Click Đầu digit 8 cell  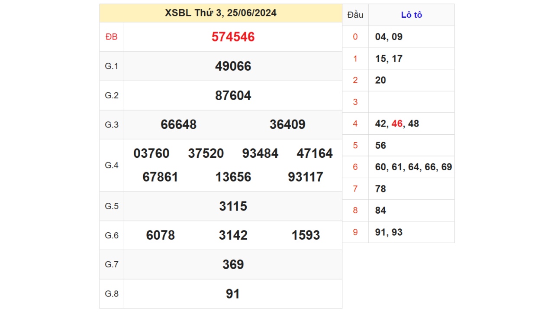[x=355, y=210]
